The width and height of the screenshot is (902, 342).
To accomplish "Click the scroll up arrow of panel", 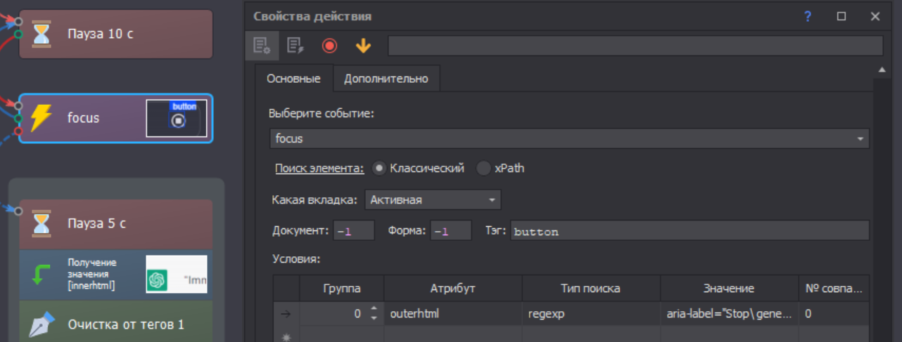I will click(882, 70).
